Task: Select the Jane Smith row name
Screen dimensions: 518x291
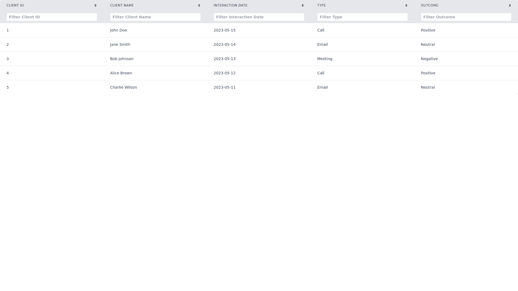Action: tap(120, 44)
